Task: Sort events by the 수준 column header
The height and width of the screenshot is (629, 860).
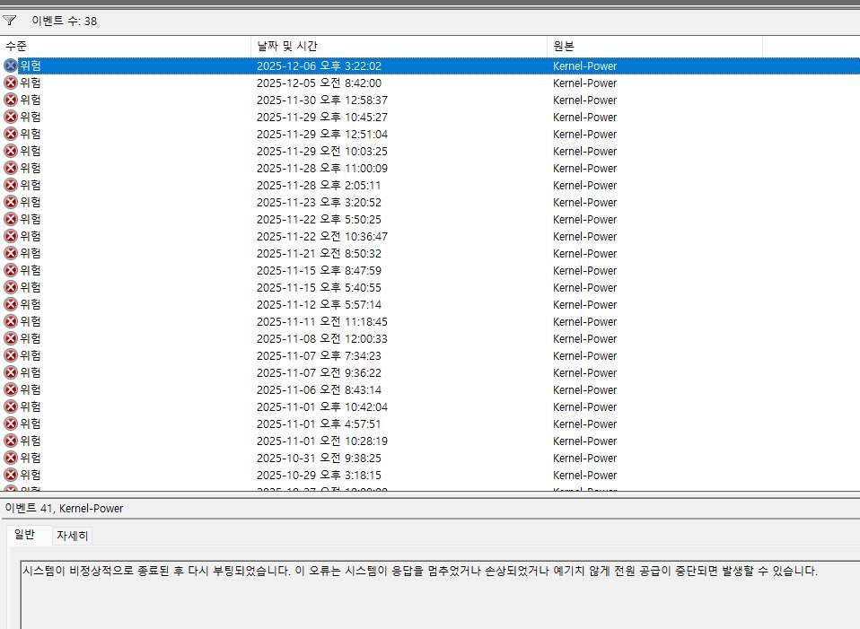Action: click(126, 45)
